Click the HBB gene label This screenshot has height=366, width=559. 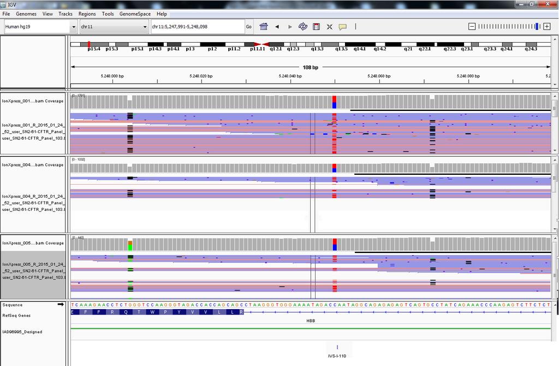tap(311, 321)
